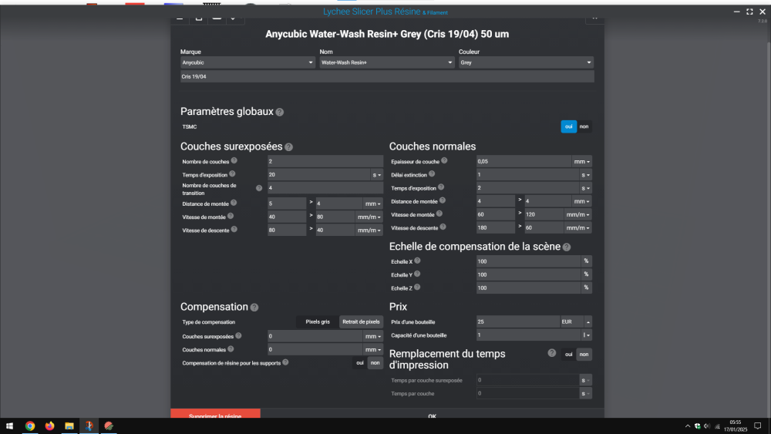This screenshot has width=771, height=434.
Task: Click help icon beside Epaisseur de couche
Action: (x=444, y=160)
